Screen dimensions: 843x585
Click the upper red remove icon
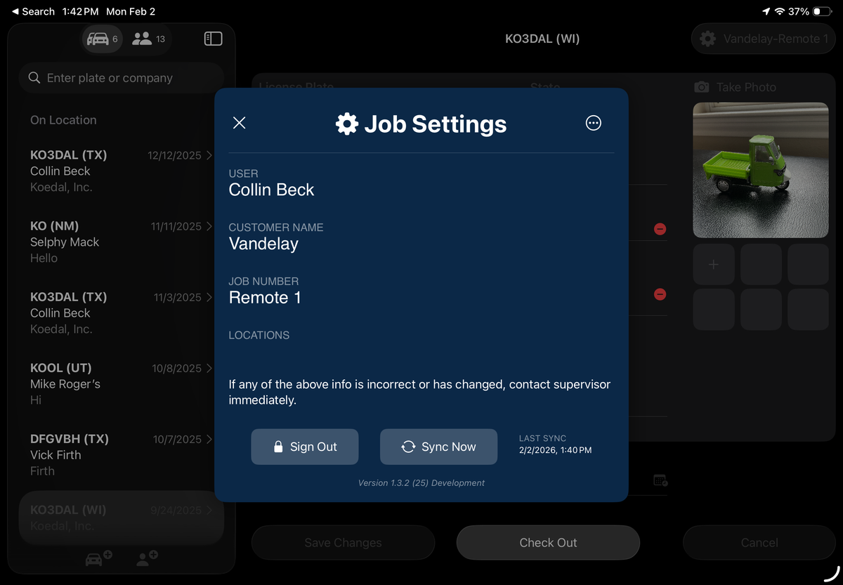pos(660,229)
